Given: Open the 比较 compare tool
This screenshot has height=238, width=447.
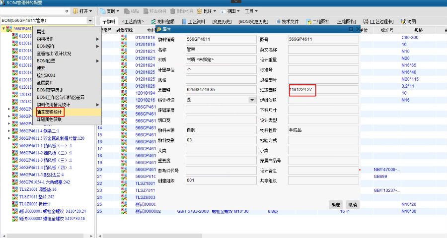Looking at the screenshot, I should point(200,11).
